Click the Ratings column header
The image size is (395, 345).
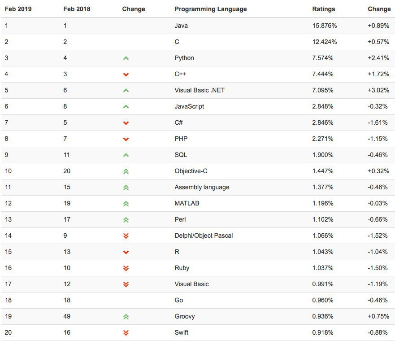point(324,9)
